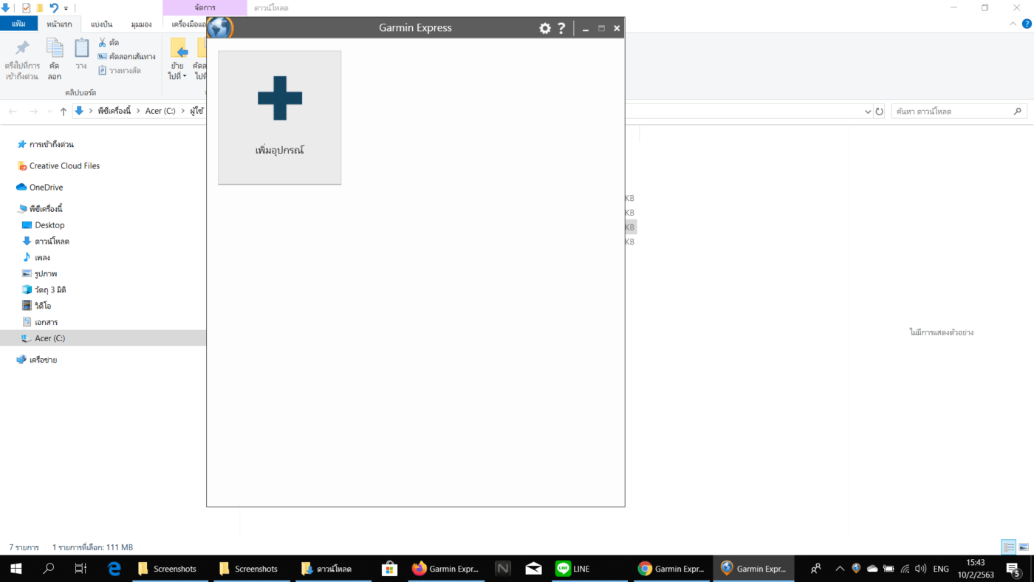Viewport: 1034px width, 582px height.
Task: Click the Garmin Express globe logo
Action: [x=219, y=28]
